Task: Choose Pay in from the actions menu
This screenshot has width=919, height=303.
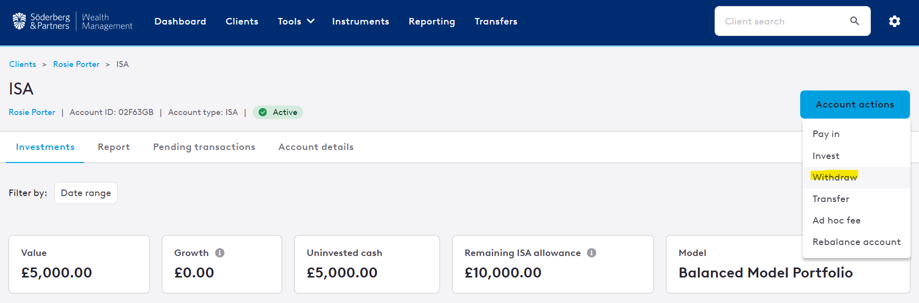Action: (826, 134)
